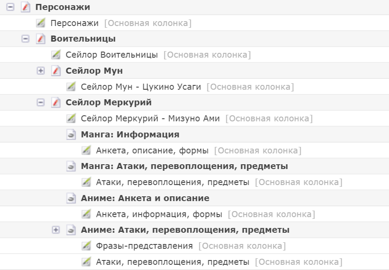389x270 pixels.
Task: Click the document icon beside Манга: Информация
Action: pyautogui.click(x=71, y=134)
